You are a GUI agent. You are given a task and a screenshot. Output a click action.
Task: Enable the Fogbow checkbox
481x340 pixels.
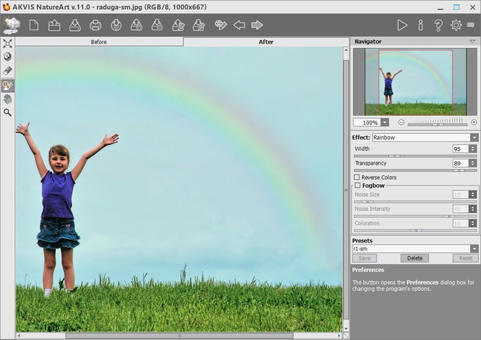pos(358,185)
